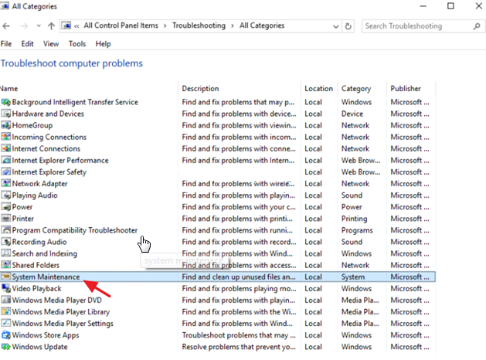Click the Power troubleshooter icon
Screen dimensions: 486x360
click(6, 207)
